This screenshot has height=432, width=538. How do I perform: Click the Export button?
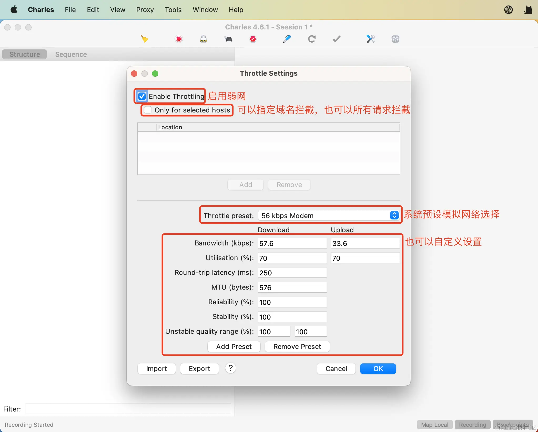[199, 368]
